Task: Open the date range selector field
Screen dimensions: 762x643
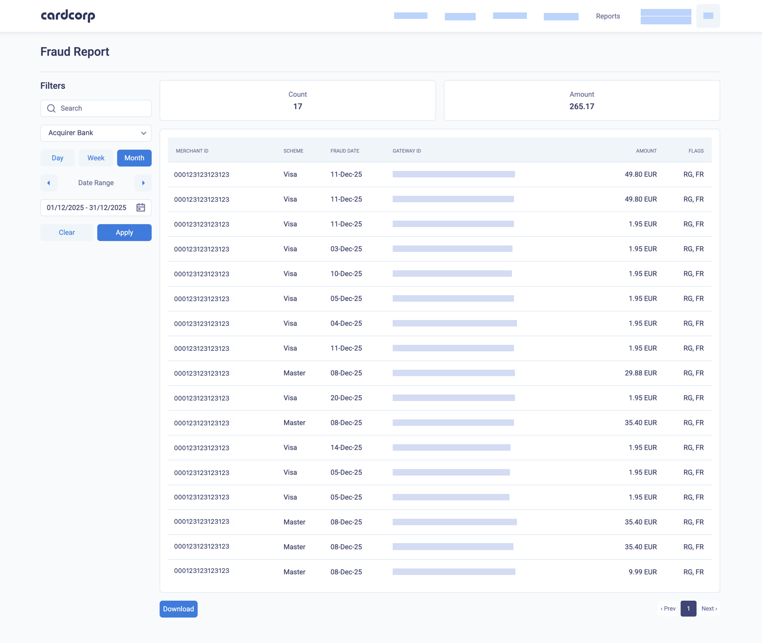Action: click(87, 208)
